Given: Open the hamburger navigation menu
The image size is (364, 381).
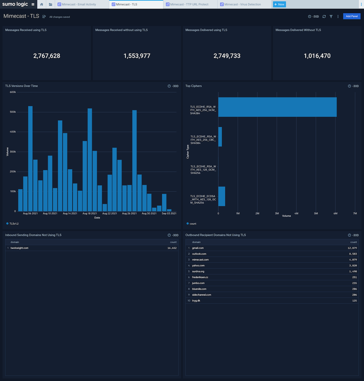Looking at the screenshot, I should (33, 4).
